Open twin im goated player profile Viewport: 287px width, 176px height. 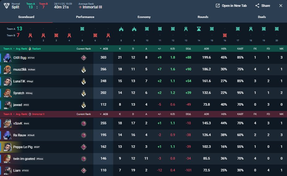[x=24, y=159]
